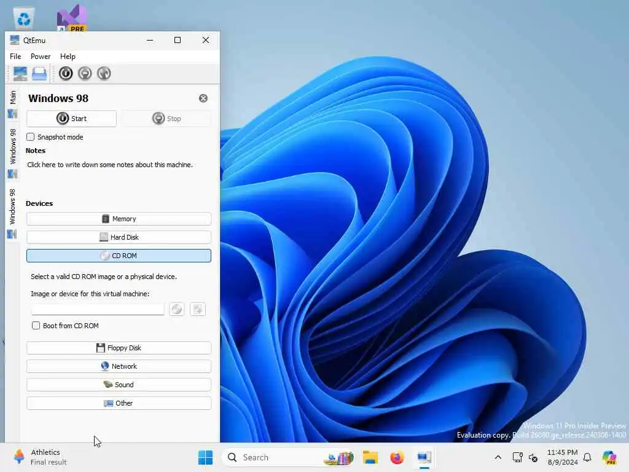This screenshot has width=629, height=472.
Task: Expand the Sound device section
Action: coord(119,385)
